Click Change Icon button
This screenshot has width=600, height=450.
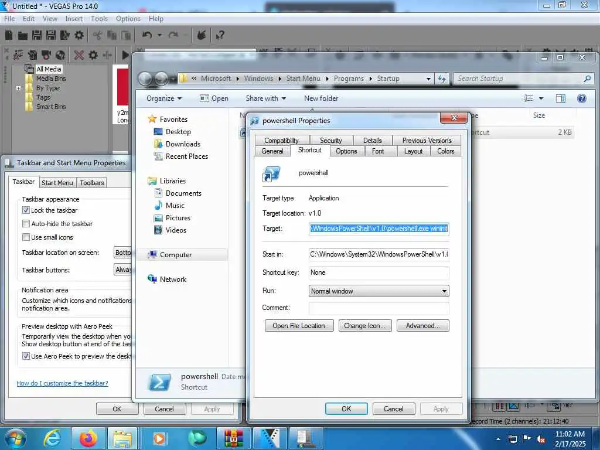(365, 326)
